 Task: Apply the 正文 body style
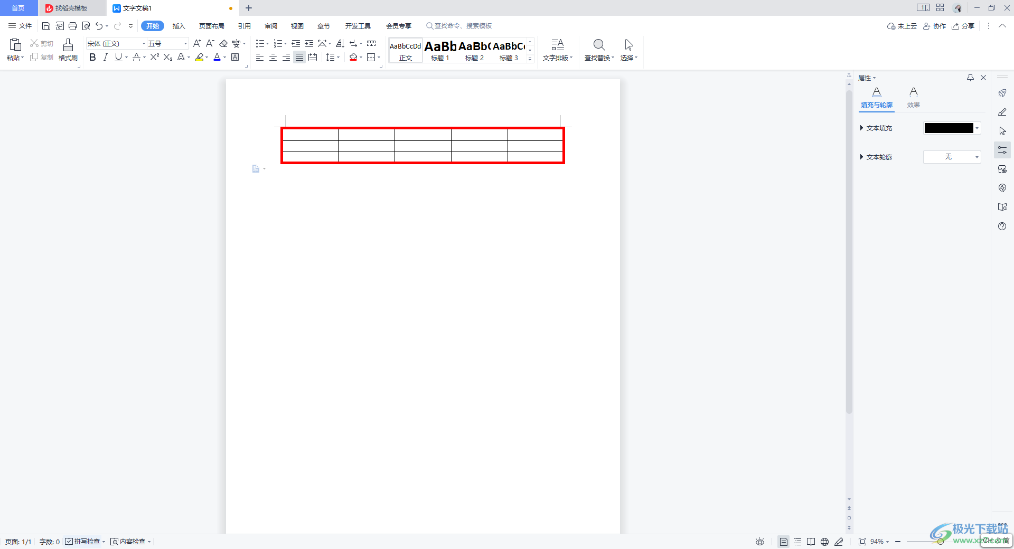coord(406,51)
